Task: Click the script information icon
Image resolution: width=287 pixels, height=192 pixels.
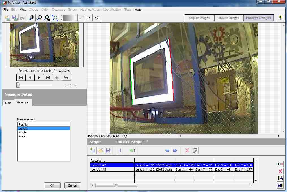Action: pyautogui.click(x=120, y=150)
